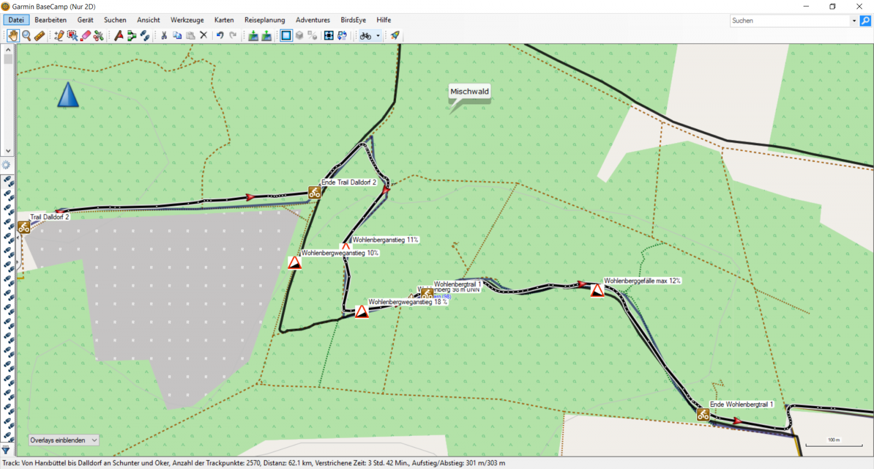The image size is (874, 469).
Task: Create a new route
Action: (x=132, y=35)
